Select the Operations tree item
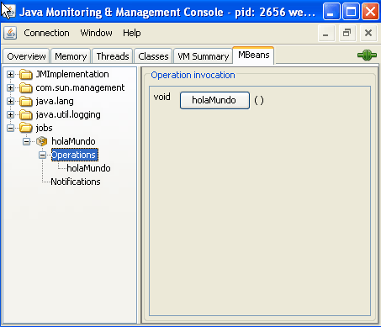 click(x=75, y=155)
